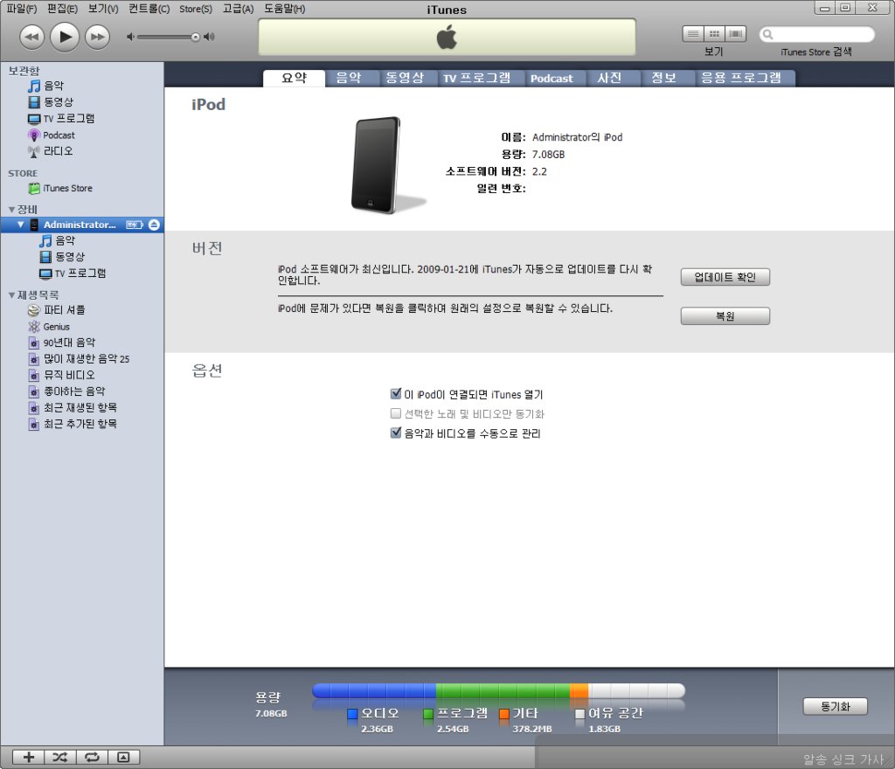Switch to the 정보 tab
Viewport: 895px width, 769px height.
coord(664,78)
